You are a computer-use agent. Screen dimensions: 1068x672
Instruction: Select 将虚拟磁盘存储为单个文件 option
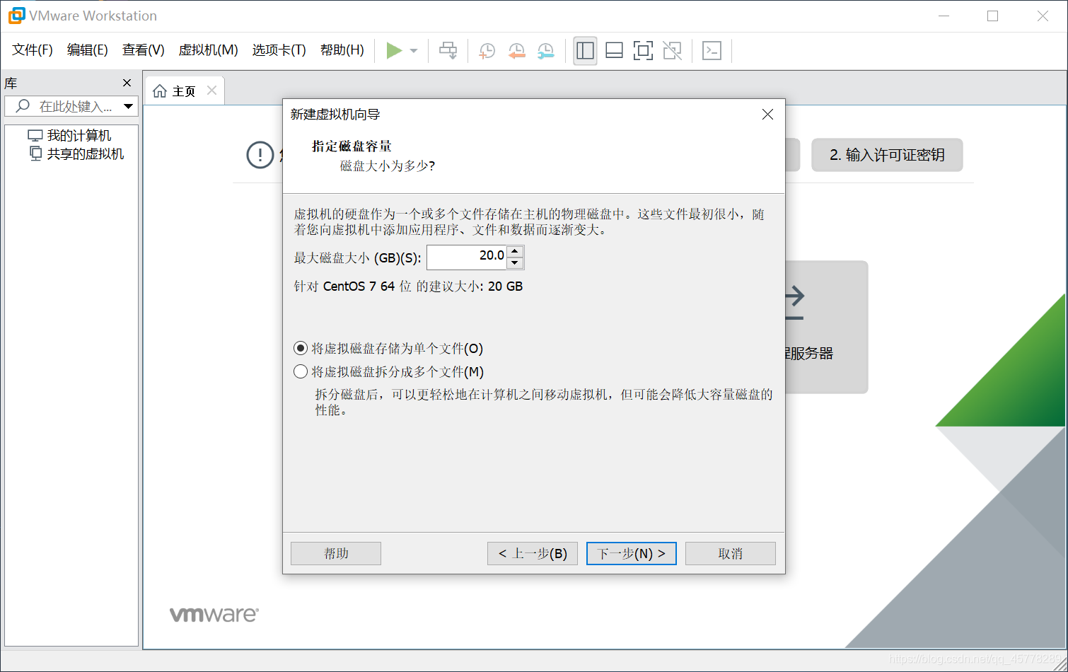(388, 348)
